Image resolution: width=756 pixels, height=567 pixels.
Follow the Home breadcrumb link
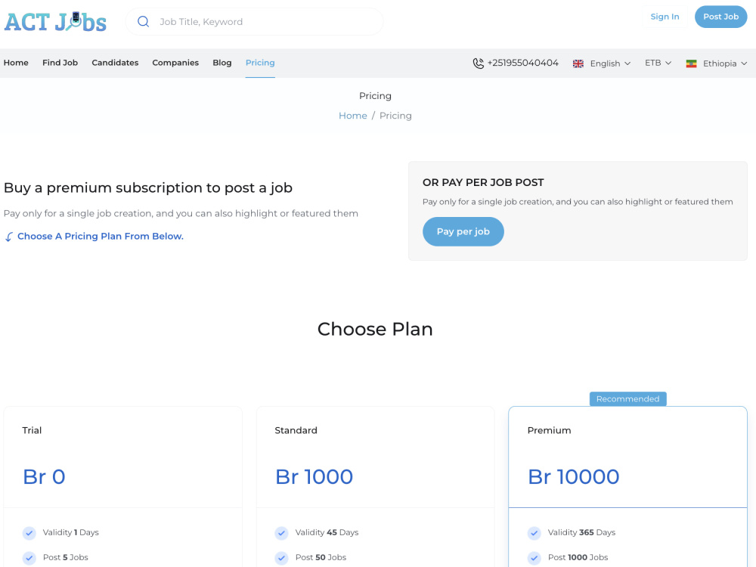coord(353,116)
